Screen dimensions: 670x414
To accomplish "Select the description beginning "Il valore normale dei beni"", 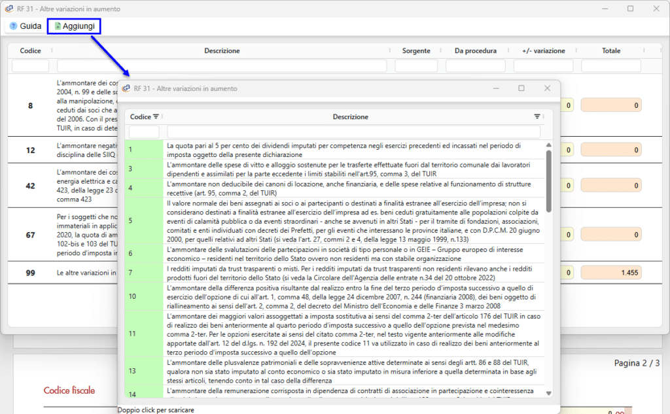I will pyautogui.click(x=353, y=221).
